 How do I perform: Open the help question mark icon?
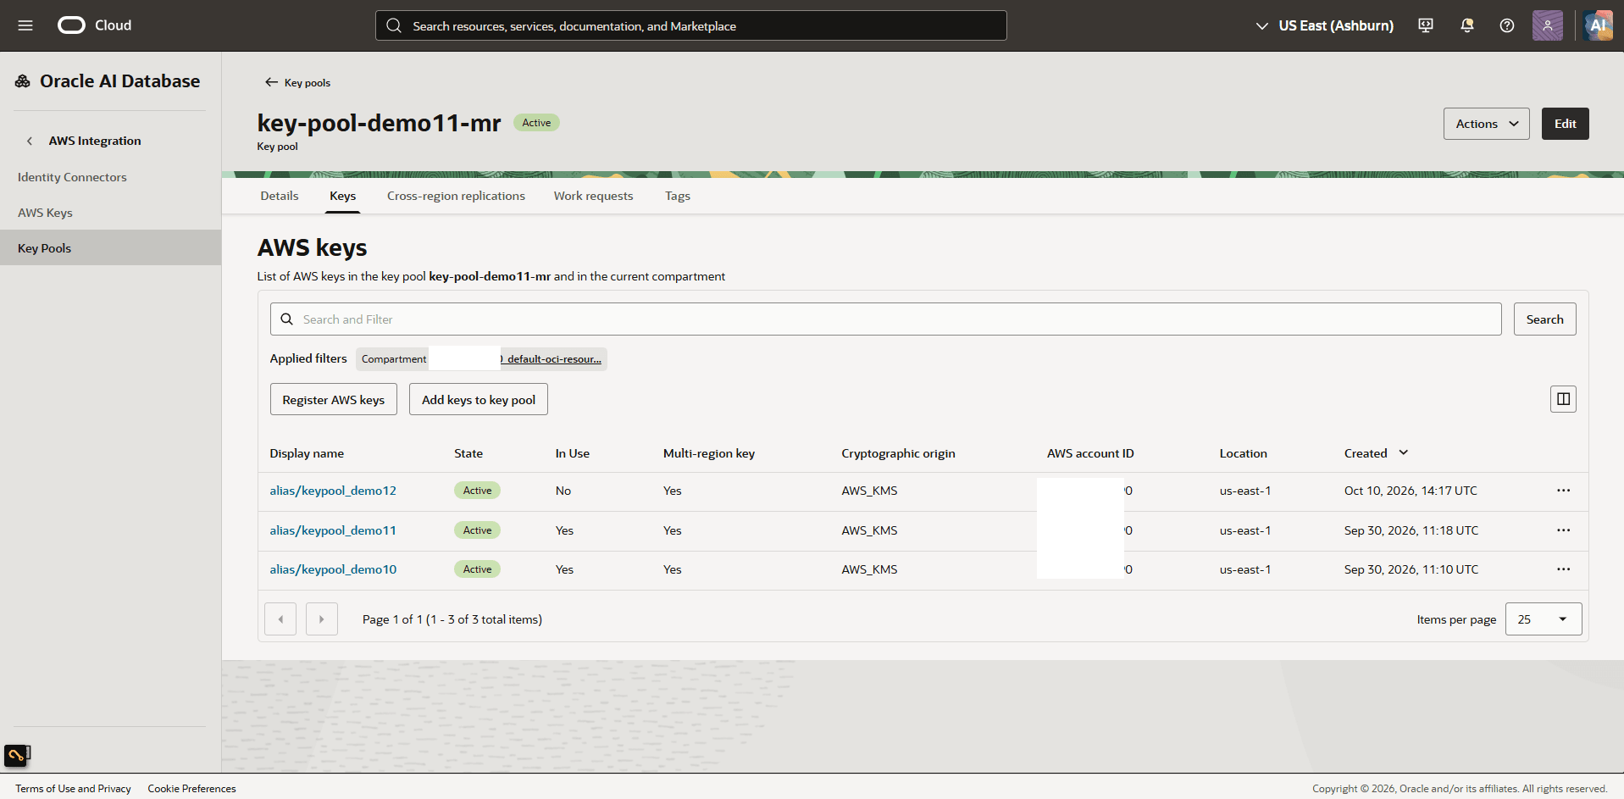pyautogui.click(x=1507, y=25)
